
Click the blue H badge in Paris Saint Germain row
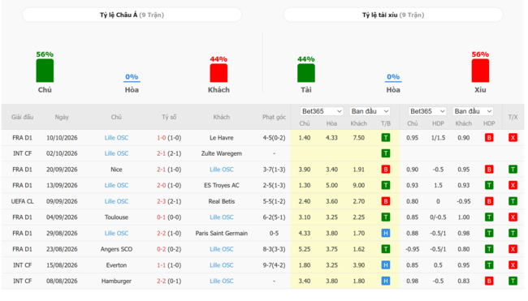(x=386, y=233)
